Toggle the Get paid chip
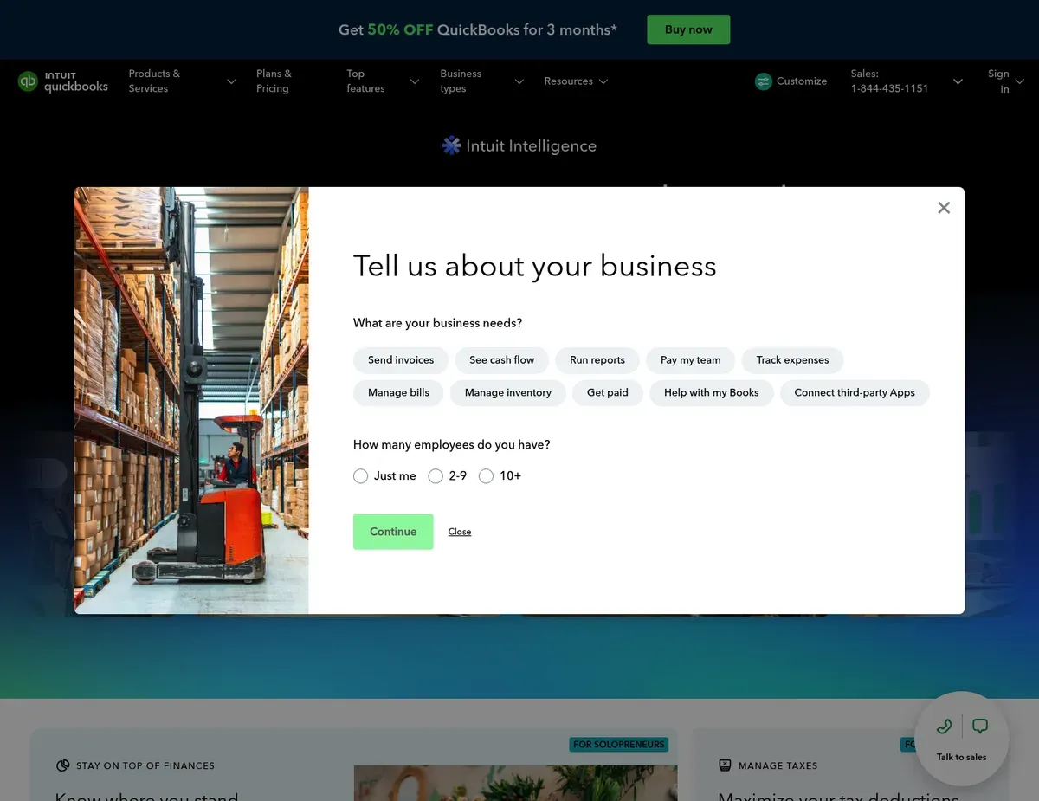1039x801 pixels. point(608,393)
